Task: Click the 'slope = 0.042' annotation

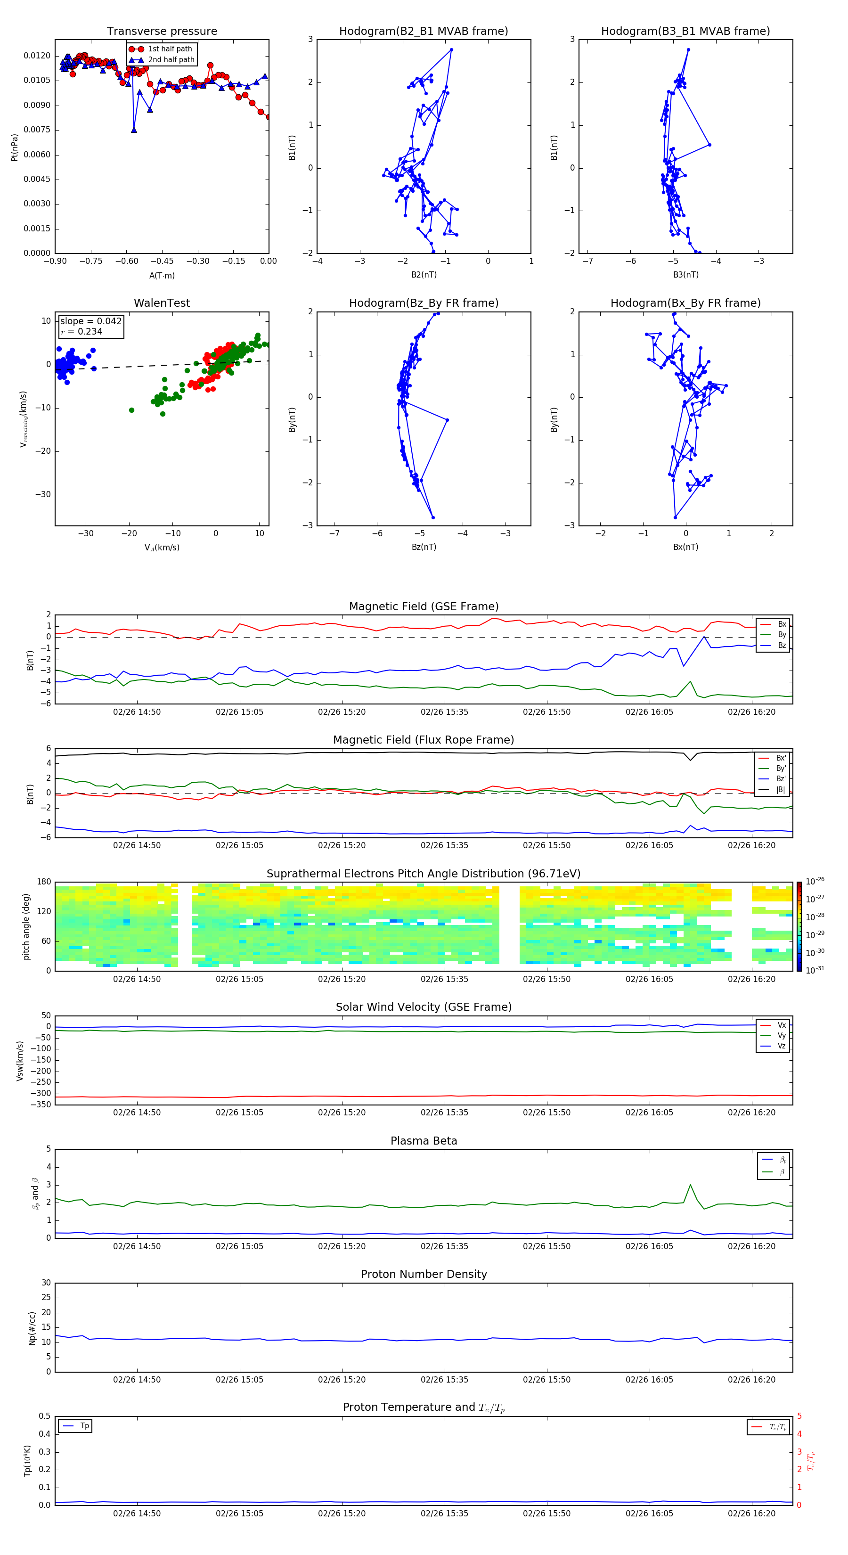Action: (x=91, y=321)
